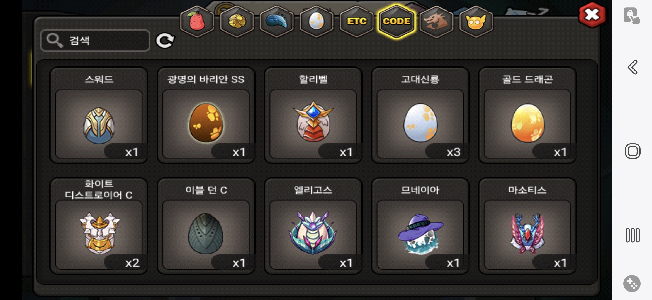Select the 므네이아 witch hat egg

coord(420,226)
